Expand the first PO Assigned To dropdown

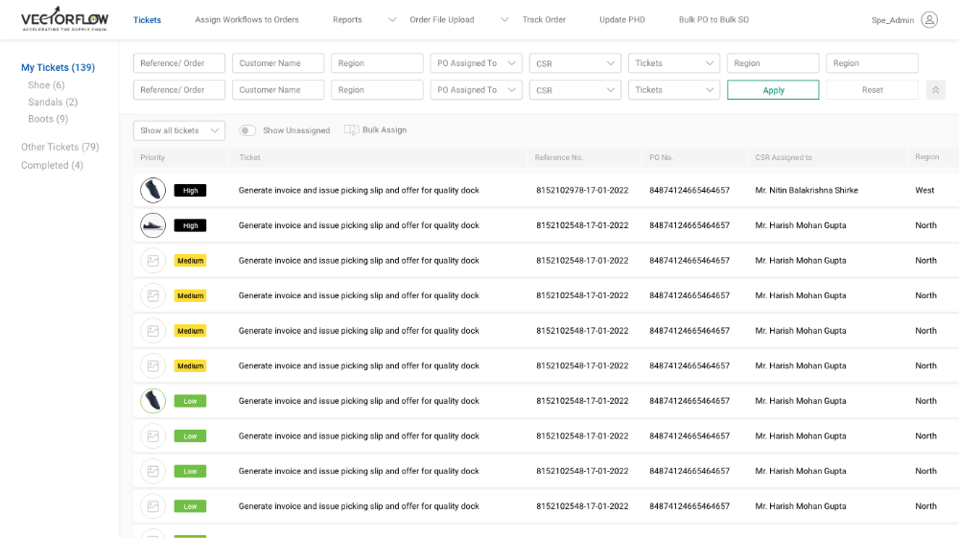[x=476, y=63]
